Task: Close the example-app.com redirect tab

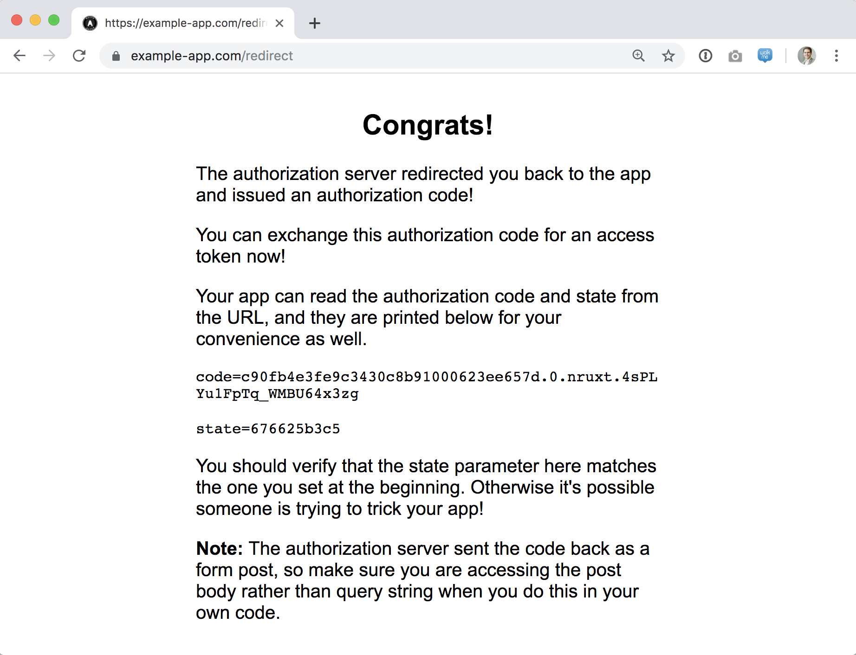Action: click(x=279, y=23)
